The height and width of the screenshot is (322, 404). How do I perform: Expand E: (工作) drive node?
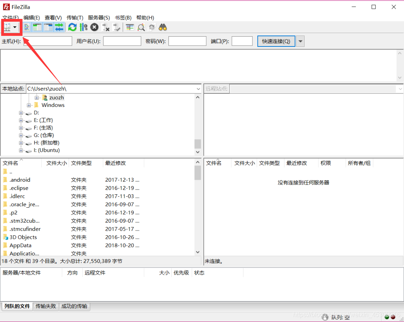click(21, 120)
